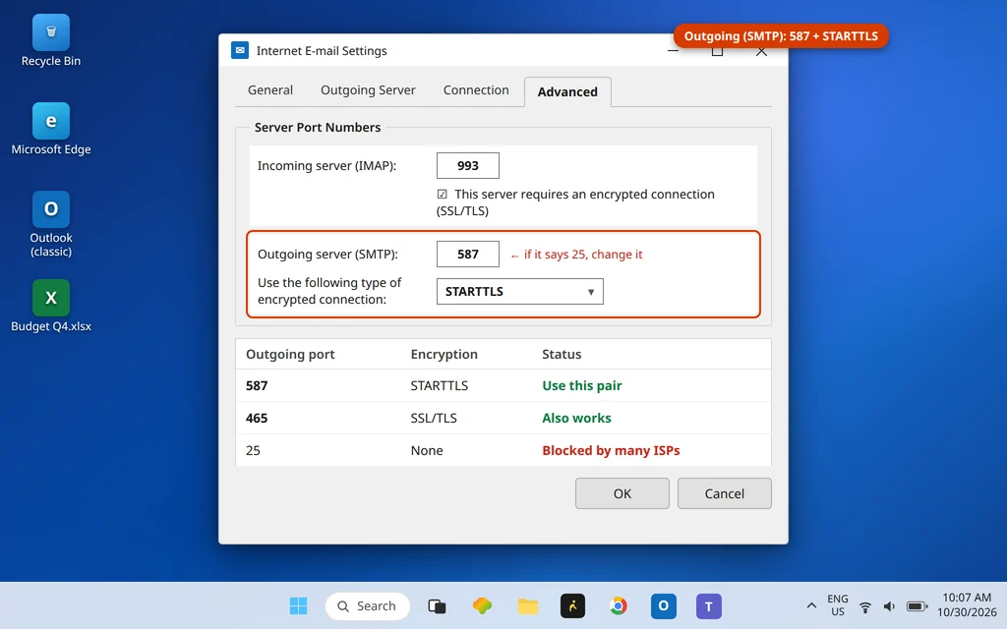Click OK to save e-mail settings

622,493
